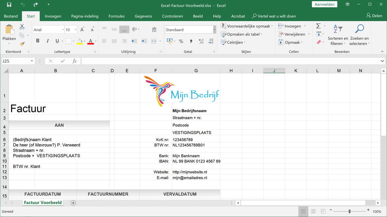Open the Standaard number format dropdown
Viewport: 387px width, 217px height.
[x=214, y=29]
